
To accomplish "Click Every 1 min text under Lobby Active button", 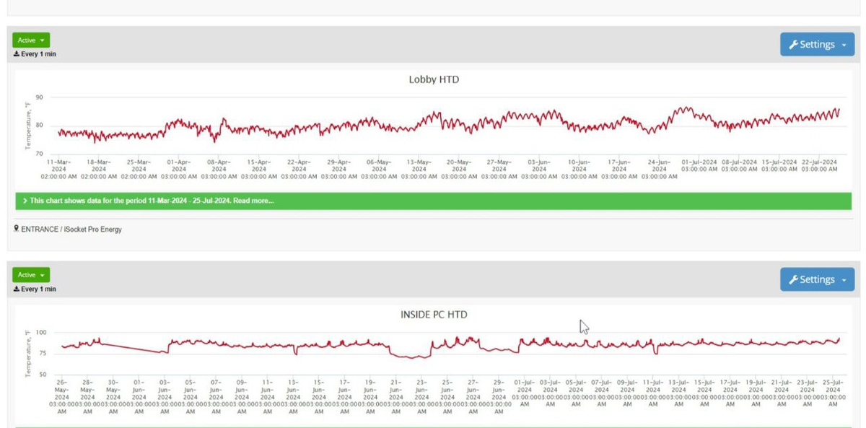I will (38, 54).
